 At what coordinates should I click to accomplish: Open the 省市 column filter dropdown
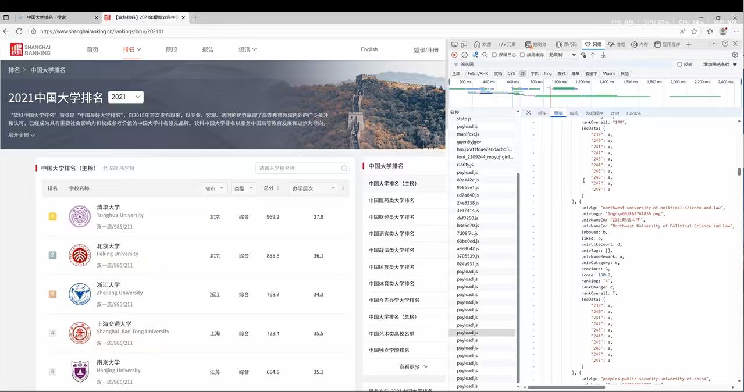coord(214,188)
